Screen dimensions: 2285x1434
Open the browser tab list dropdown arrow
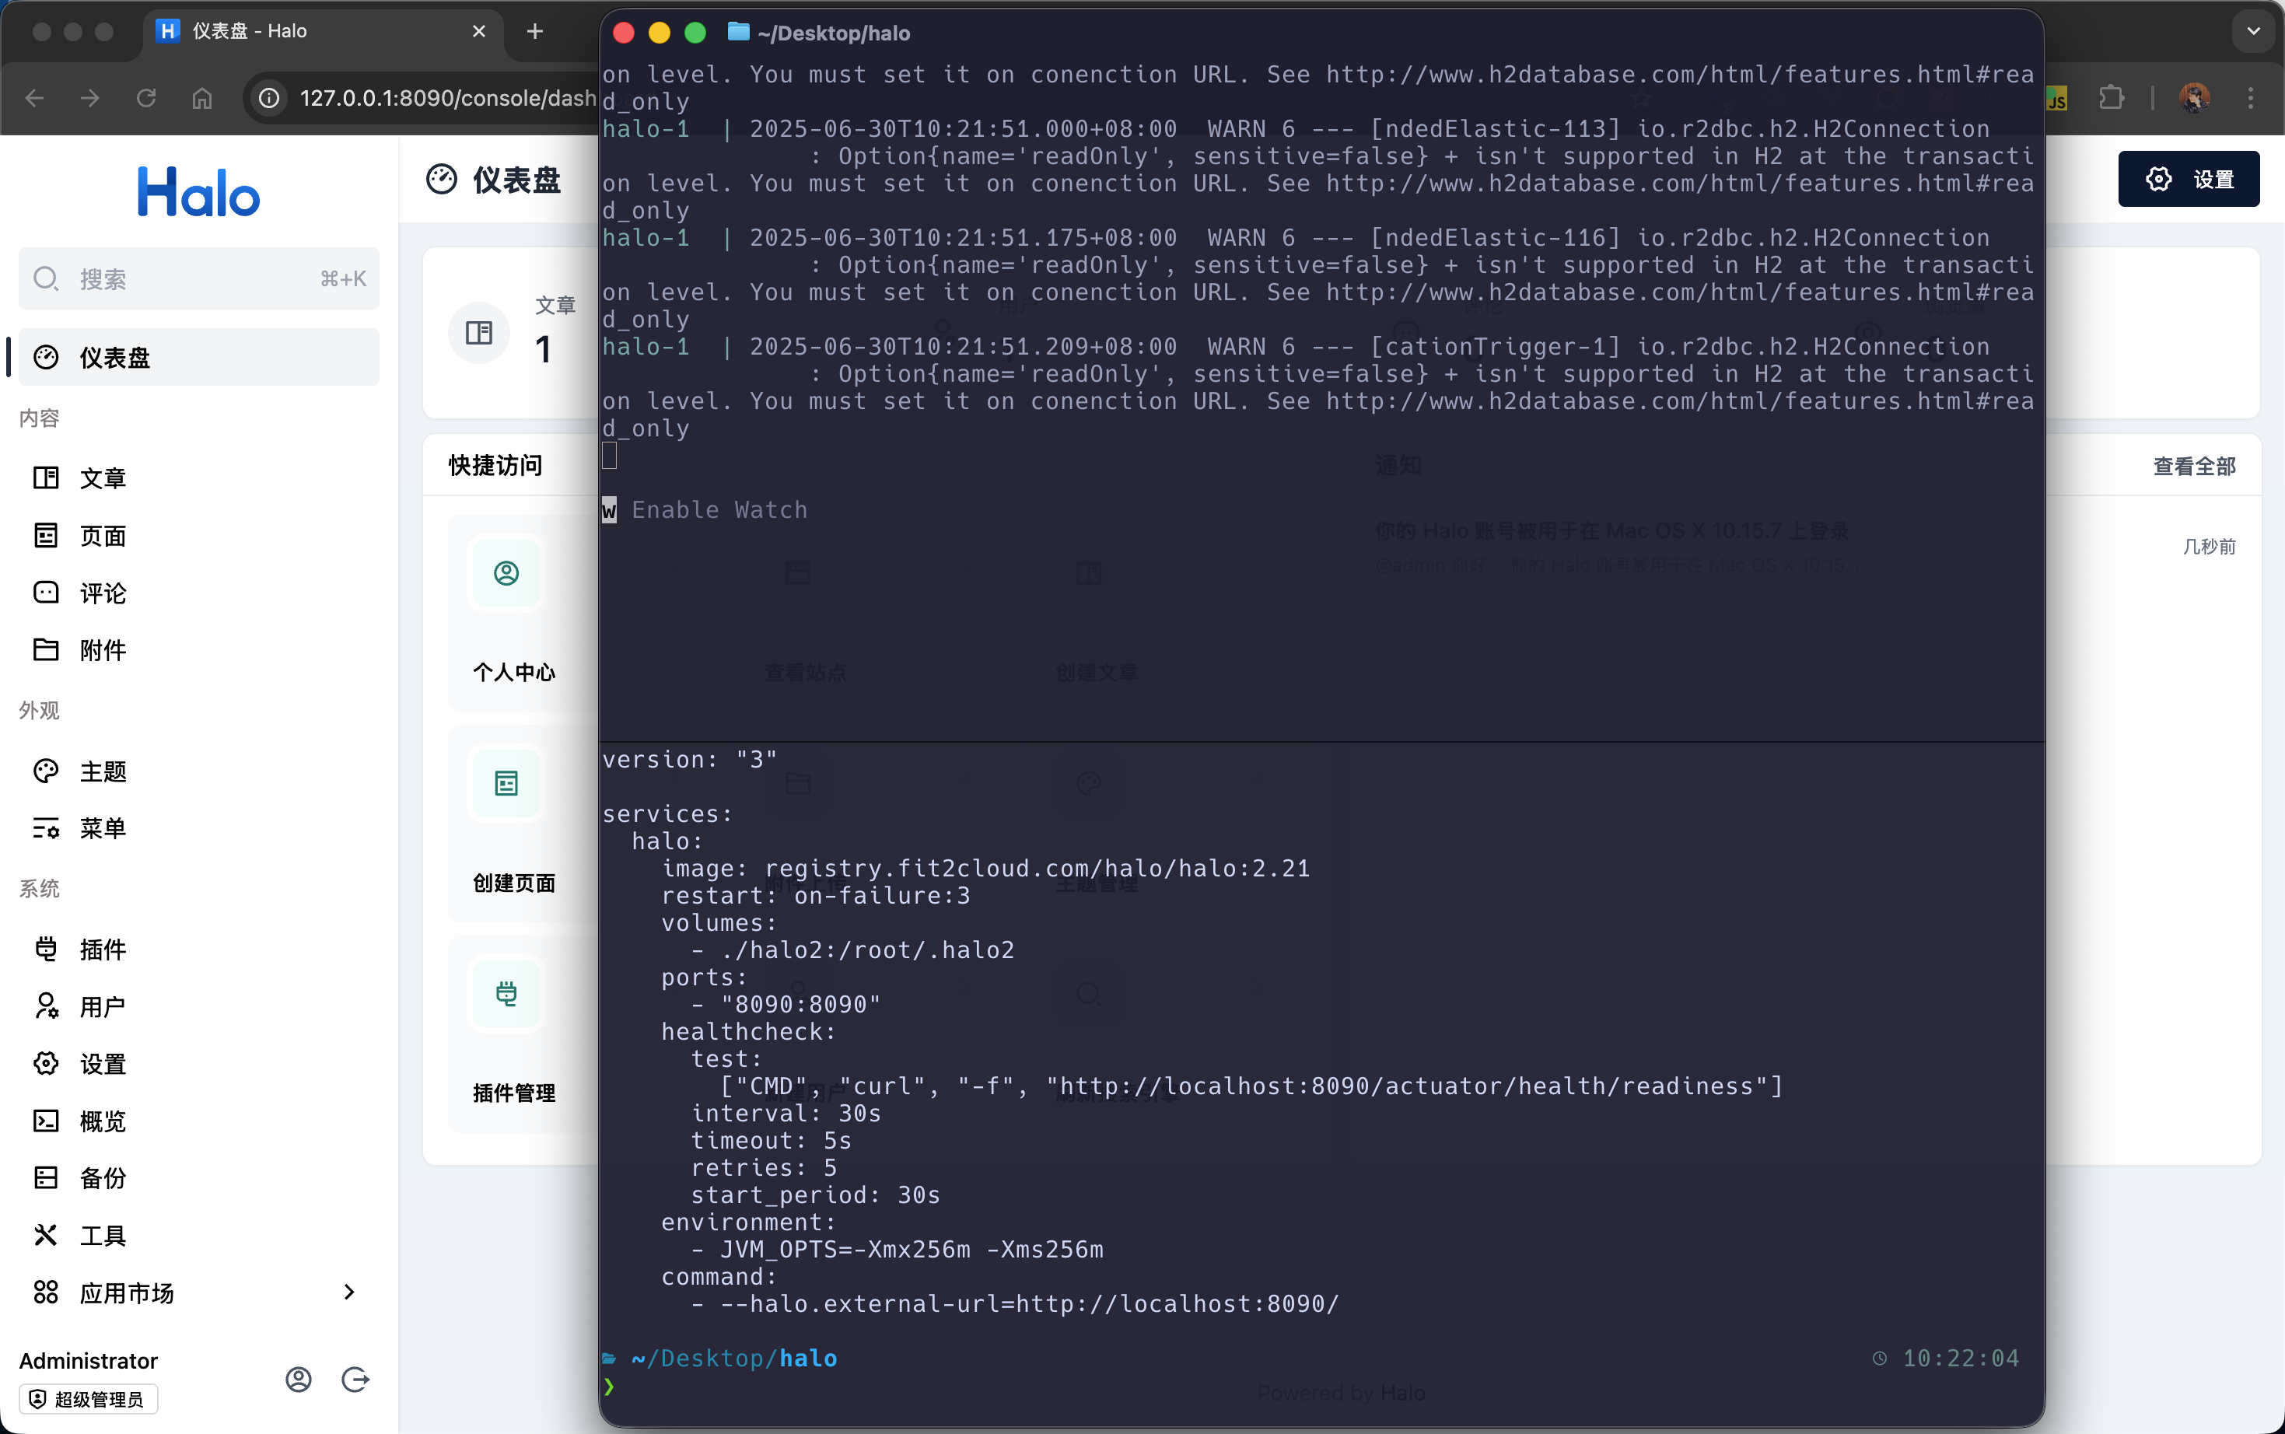tap(2254, 31)
